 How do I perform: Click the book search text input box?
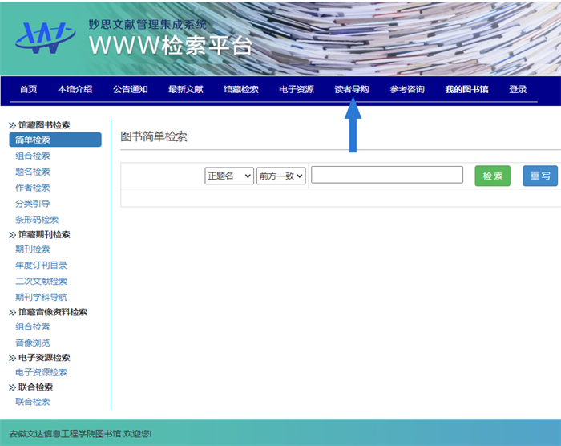[x=386, y=175]
